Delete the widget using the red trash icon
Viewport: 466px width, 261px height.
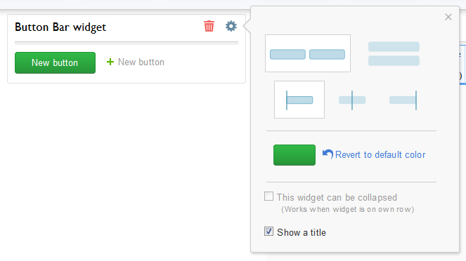point(209,26)
